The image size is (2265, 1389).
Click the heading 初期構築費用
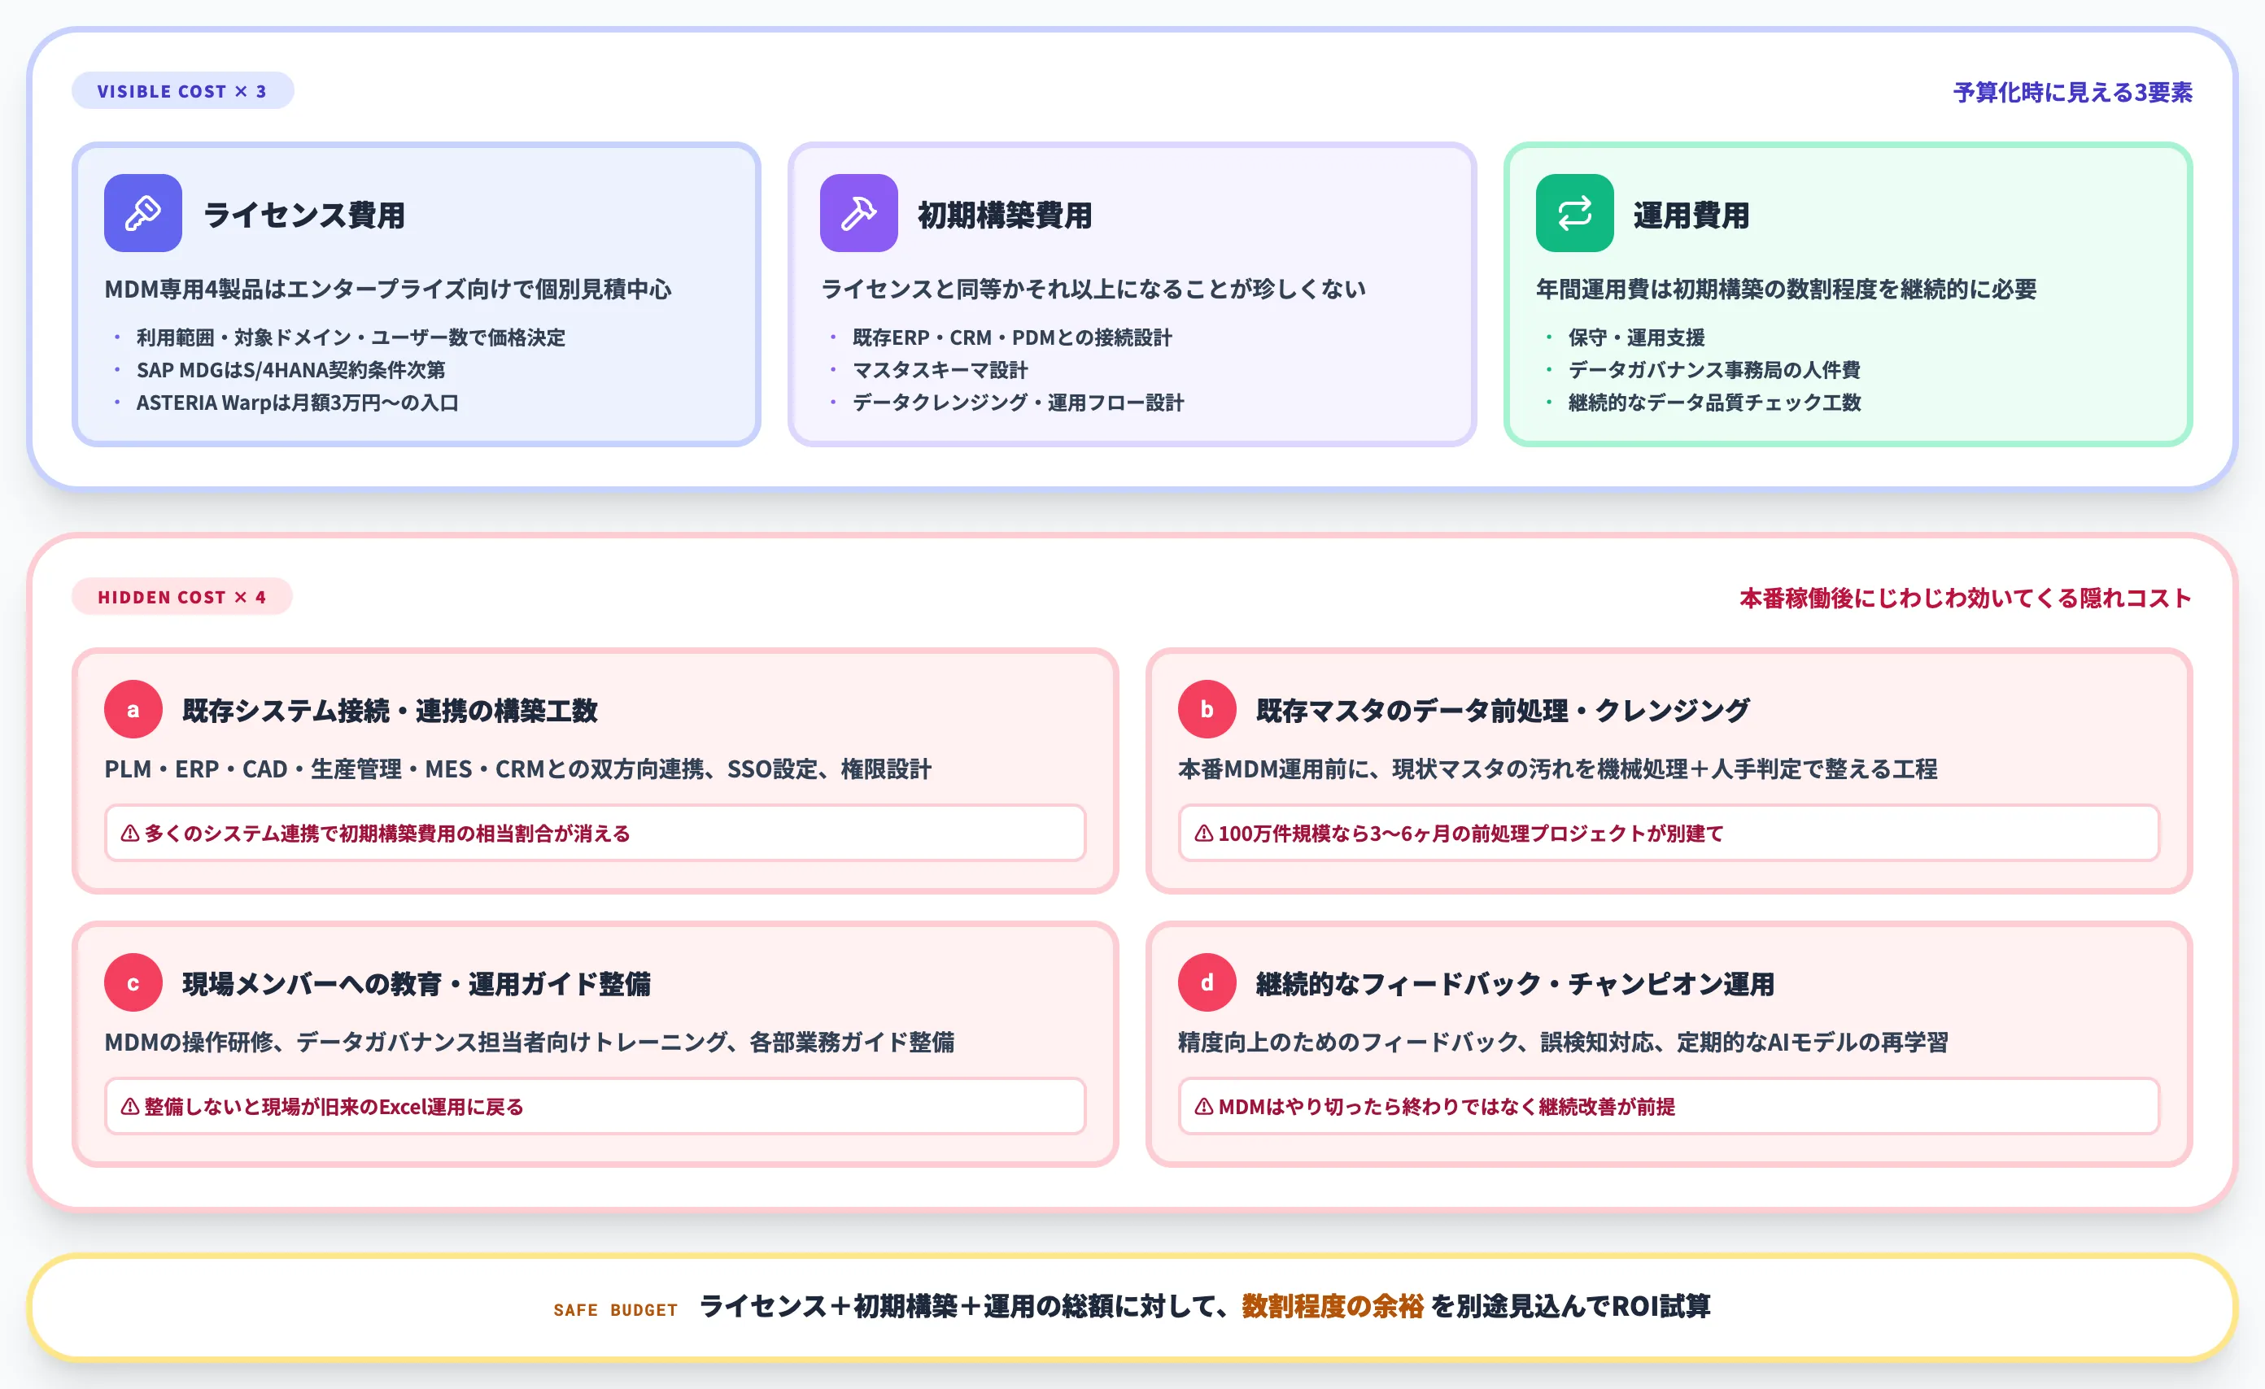tap(1006, 215)
